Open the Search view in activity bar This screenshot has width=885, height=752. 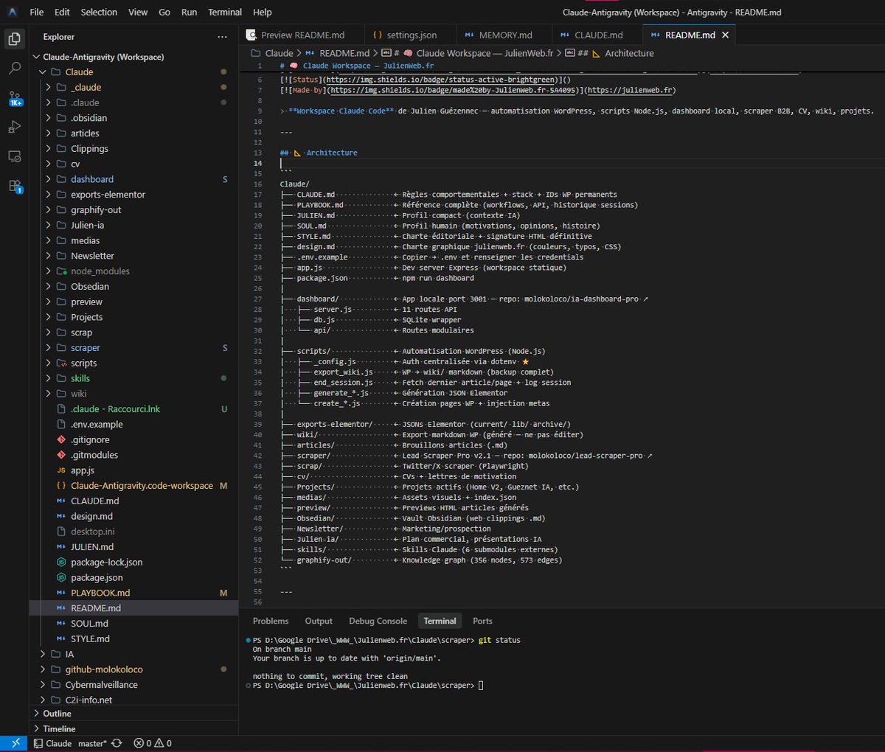tap(14, 69)
